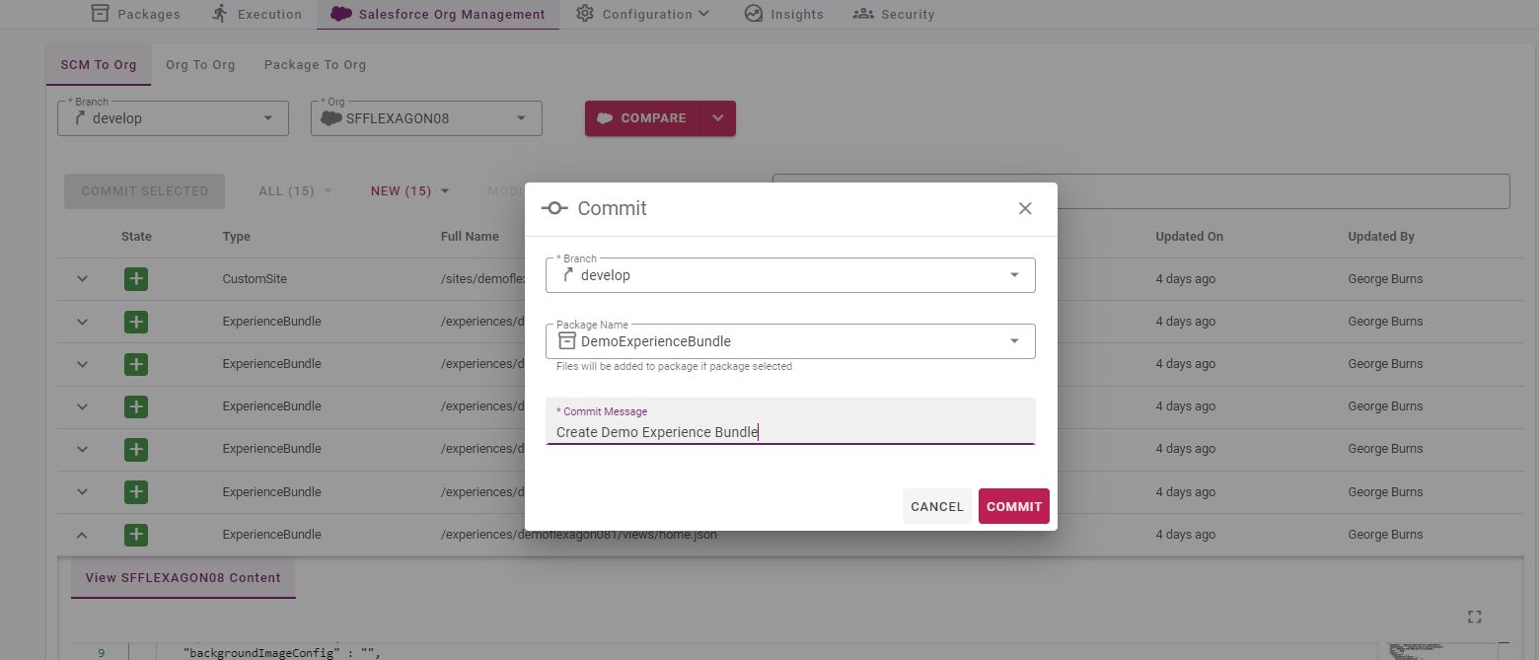Viewport: 1539px width, 660px height.
Task: Click green plus icon on home.json row
Action: [x=136, y=535]
